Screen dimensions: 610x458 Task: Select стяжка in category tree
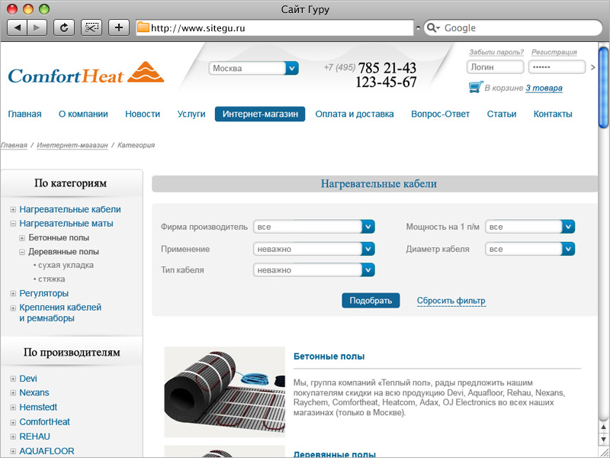pyautogui.click(x=51, y=279)
